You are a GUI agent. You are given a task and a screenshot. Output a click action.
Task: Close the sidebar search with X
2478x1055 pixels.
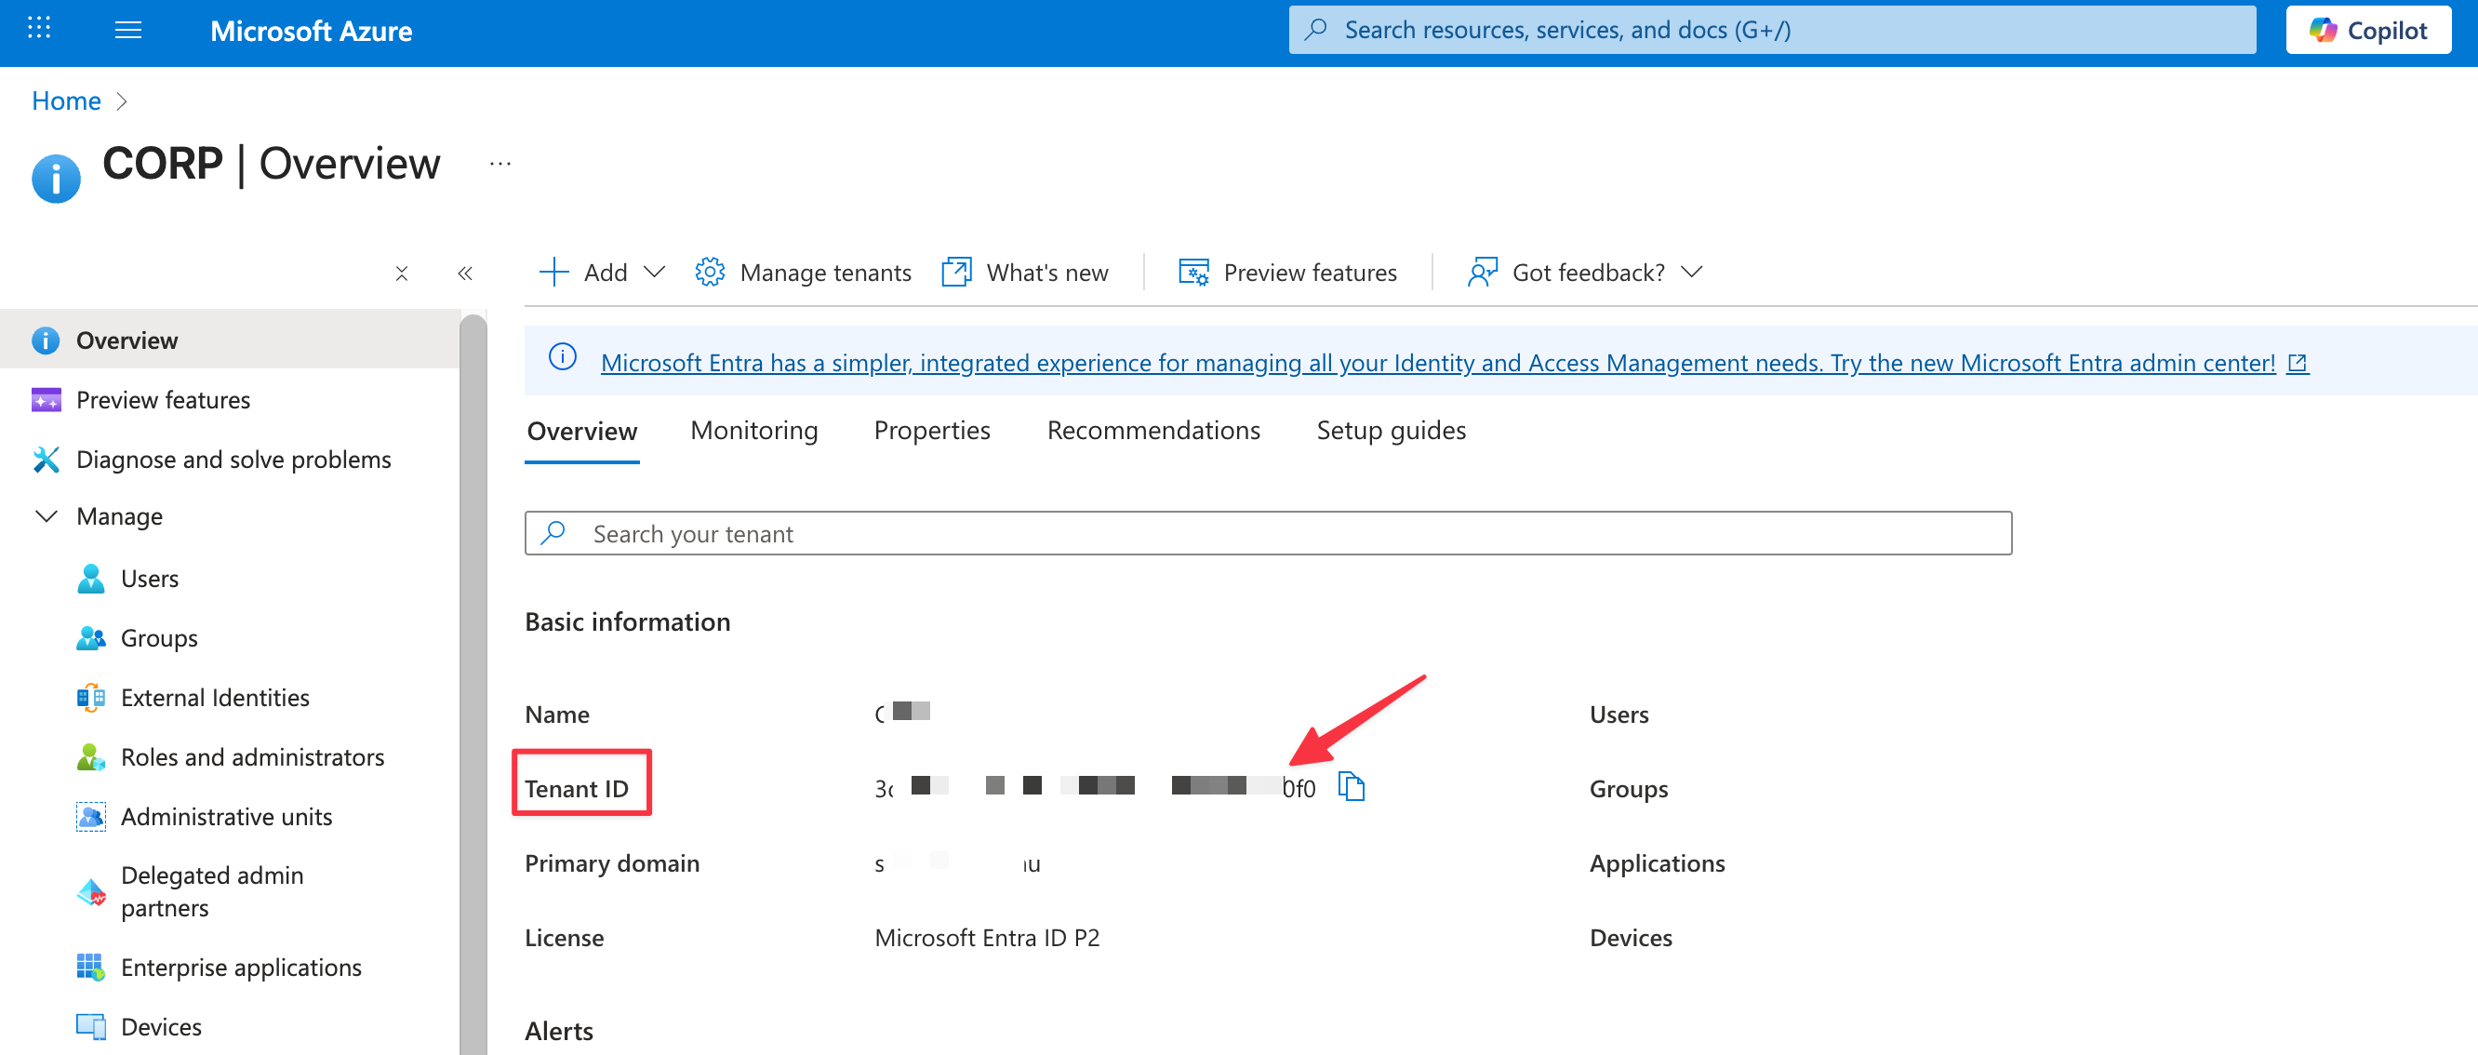pos(402,274)
